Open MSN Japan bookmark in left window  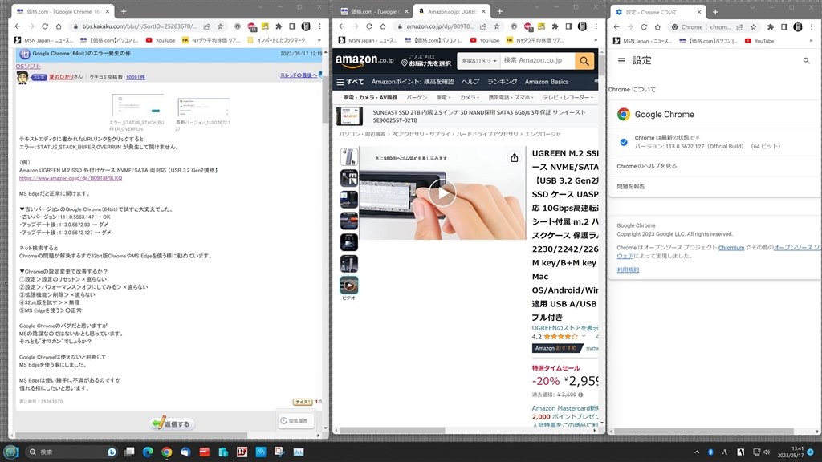coord(44,40)
